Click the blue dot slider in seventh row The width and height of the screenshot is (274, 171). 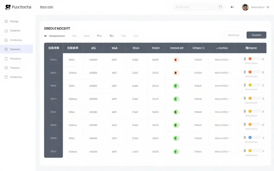pos(250,137)
